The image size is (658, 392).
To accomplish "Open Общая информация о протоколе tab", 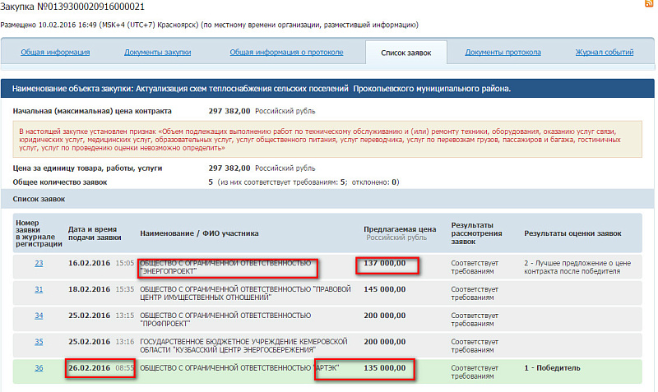I will coord(286,53).
